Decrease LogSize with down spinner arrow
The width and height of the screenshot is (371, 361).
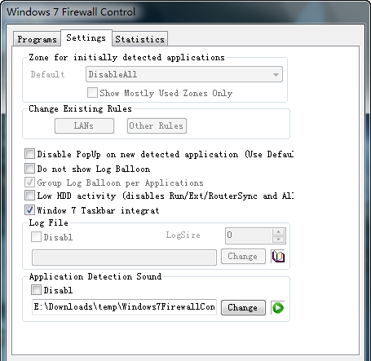278,240
